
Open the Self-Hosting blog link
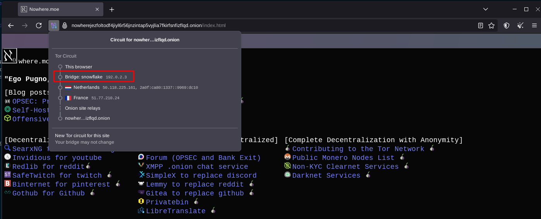(31, 110)
